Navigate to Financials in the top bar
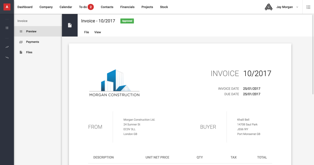314x165 pixels. pyautogui.click(x=127, y=7)
